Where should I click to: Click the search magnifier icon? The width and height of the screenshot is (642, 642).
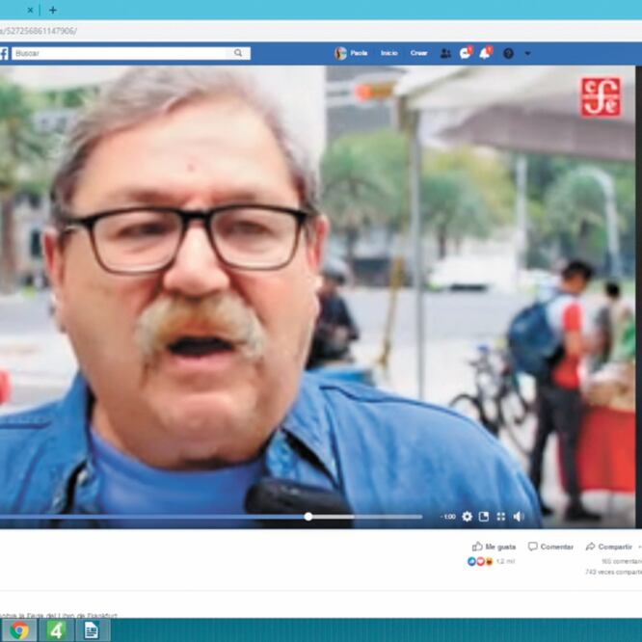pyautogui.click(x=238, y=53)
